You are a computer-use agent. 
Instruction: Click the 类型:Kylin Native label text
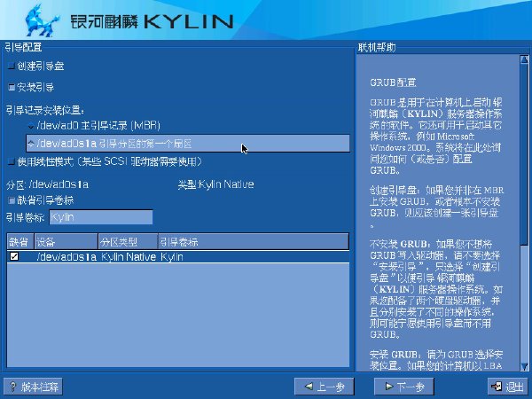[215, 184]
